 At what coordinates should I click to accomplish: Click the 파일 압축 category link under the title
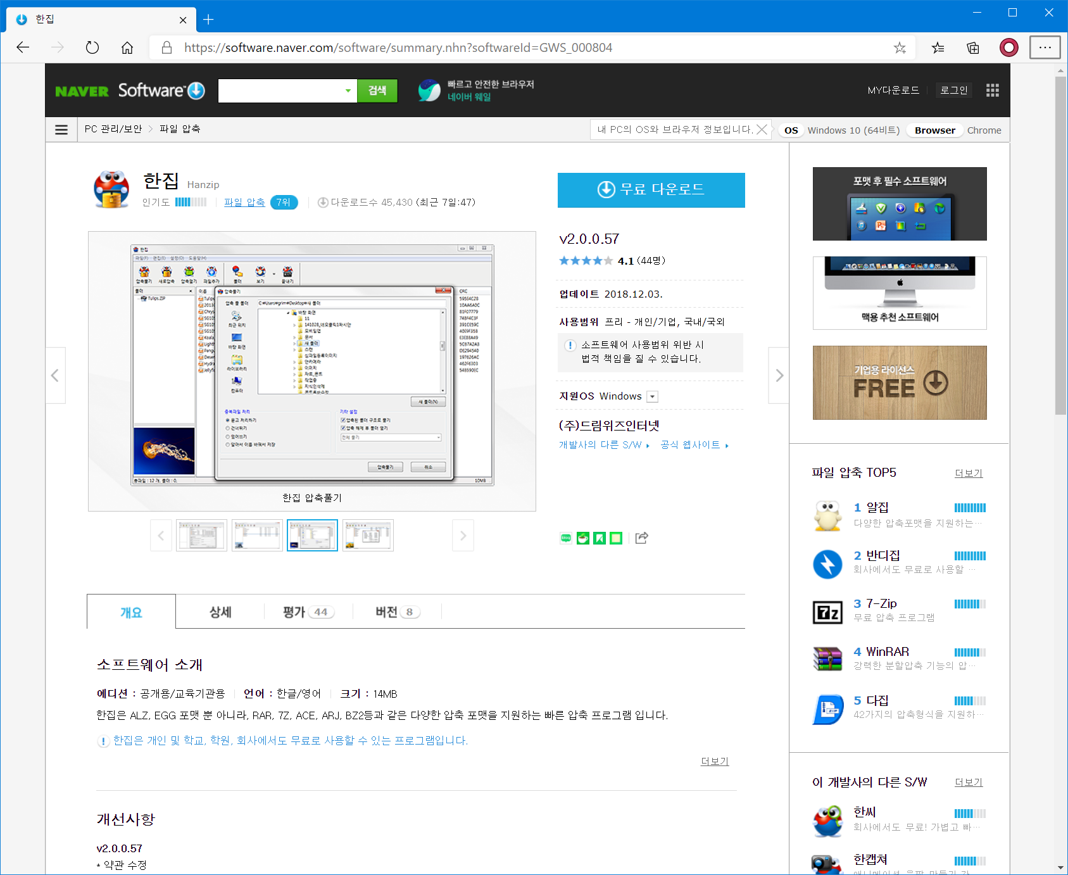[244, 203]
